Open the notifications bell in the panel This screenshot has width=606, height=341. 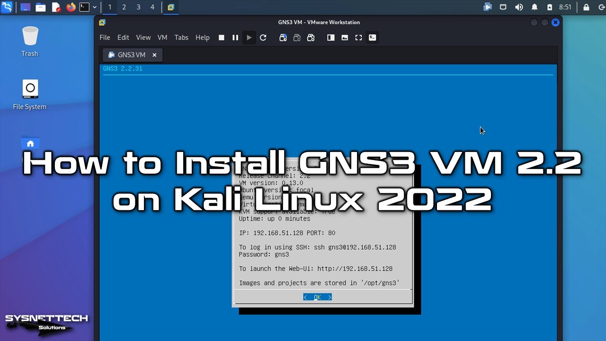point(535,7)
